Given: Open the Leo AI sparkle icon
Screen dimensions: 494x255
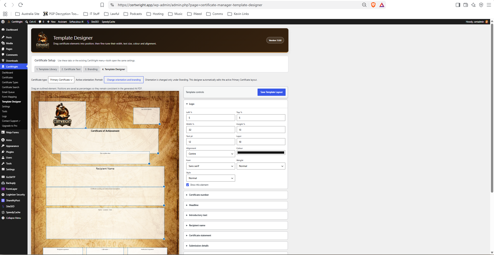Looking at the screenshot, I should (x=473, y=5).
